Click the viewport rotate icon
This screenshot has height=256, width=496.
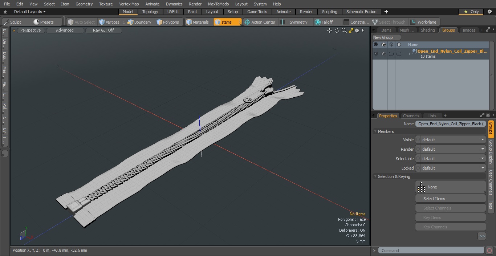[337, 31]
